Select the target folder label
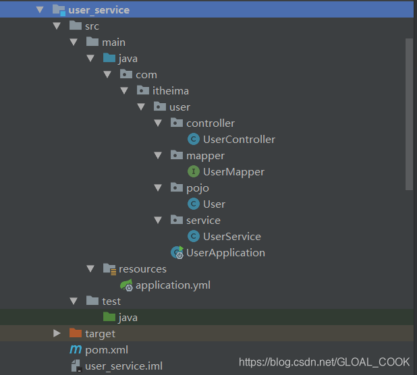The image size is (417, 375). click(x=100, y=334)
